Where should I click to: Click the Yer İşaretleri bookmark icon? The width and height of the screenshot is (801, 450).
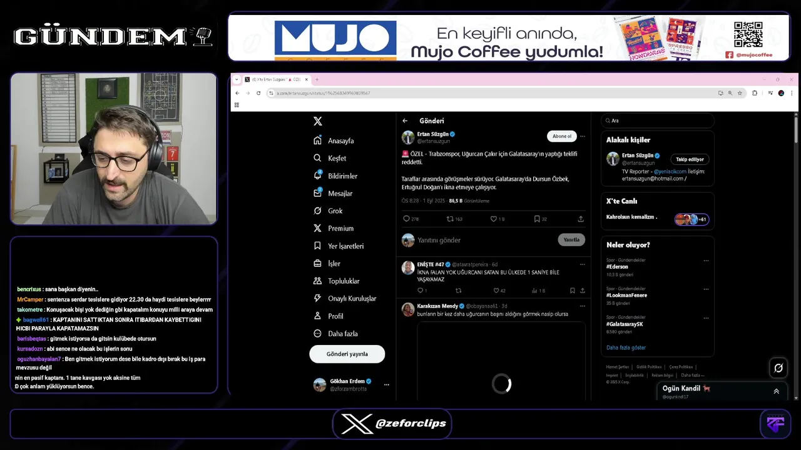click(318, 246)
